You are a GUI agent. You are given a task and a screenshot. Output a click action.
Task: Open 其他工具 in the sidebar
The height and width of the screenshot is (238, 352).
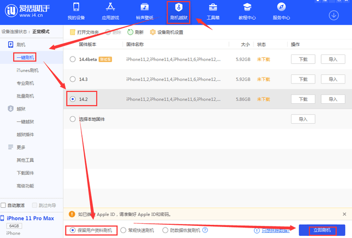pos(25,160)
